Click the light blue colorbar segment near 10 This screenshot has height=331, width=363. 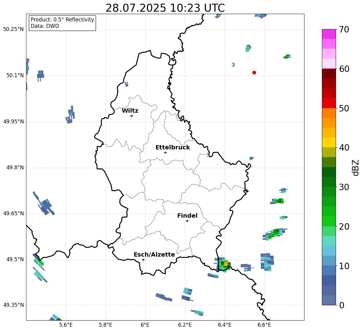pyautogui.click(x=329, y=261)
